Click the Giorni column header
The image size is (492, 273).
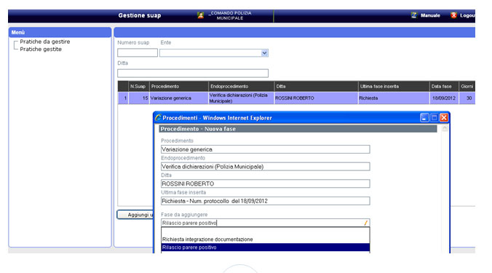pos(467,87)
